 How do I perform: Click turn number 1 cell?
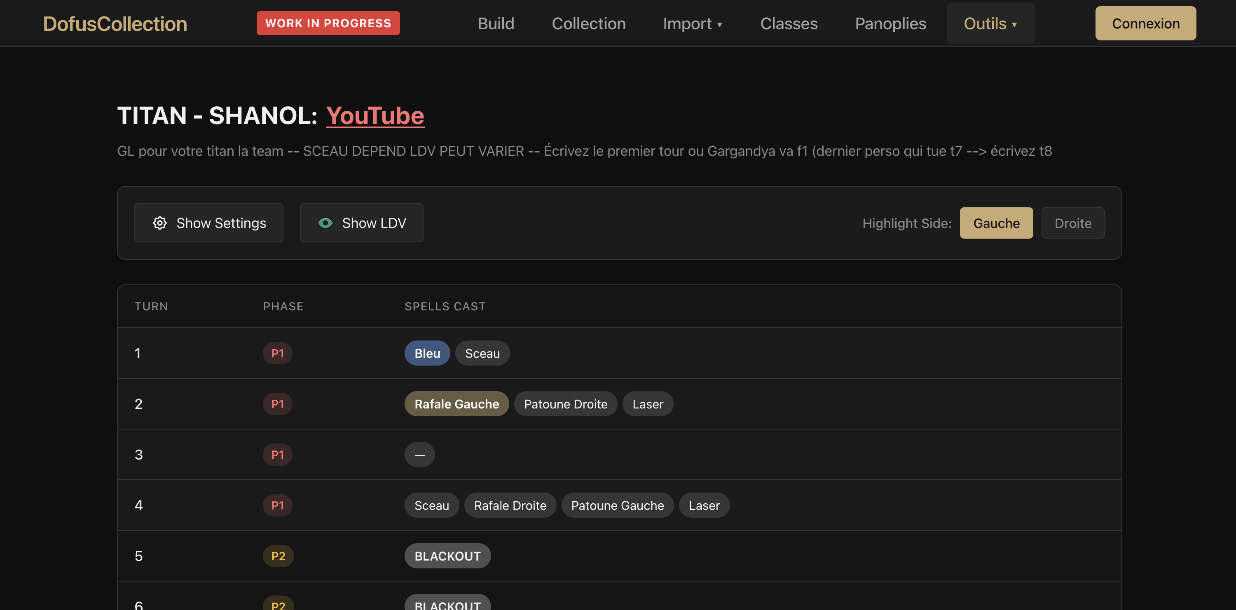click(138, 353)
